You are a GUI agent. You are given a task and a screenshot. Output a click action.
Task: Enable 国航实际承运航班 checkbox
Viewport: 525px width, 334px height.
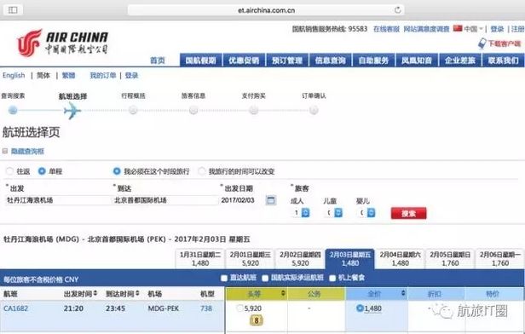pyautogui.click(x=265, y=278)
